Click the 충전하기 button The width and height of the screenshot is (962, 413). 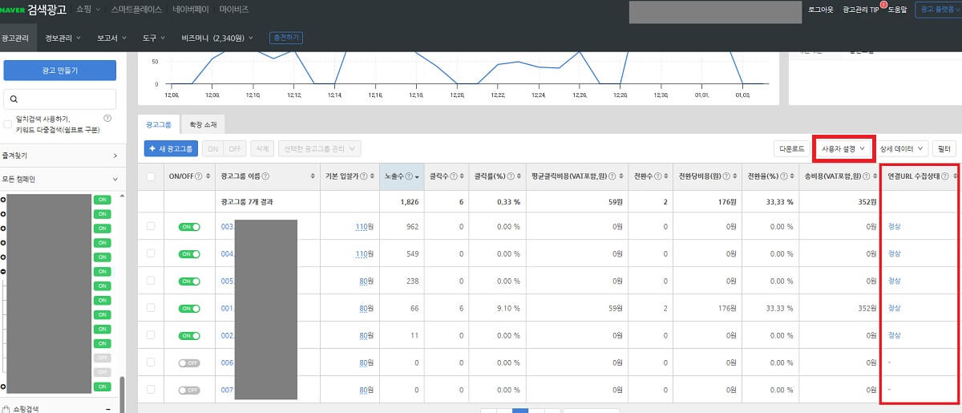pyautogui.click(x=286, y=38)
